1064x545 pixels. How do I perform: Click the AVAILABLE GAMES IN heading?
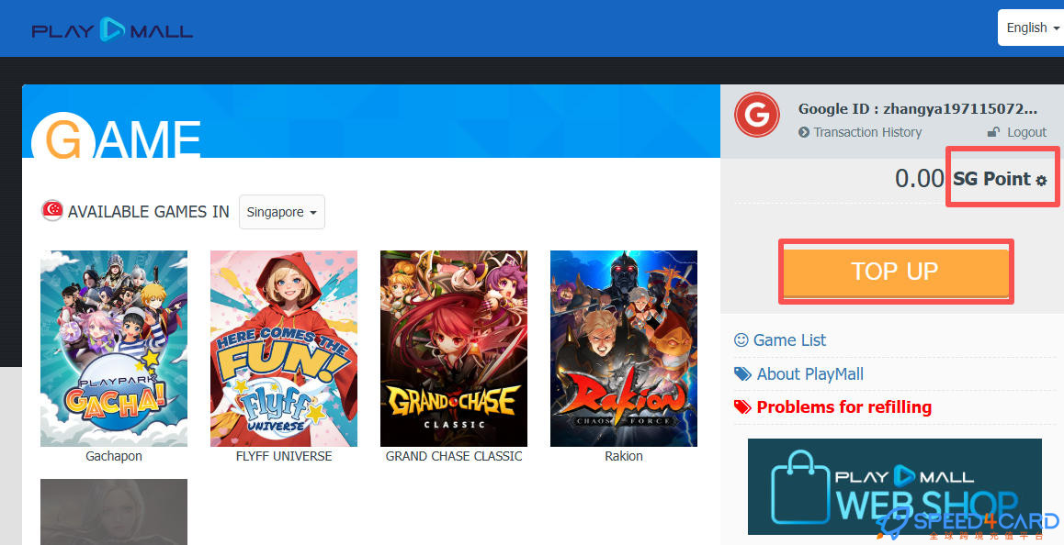click(x=149, y=212)
